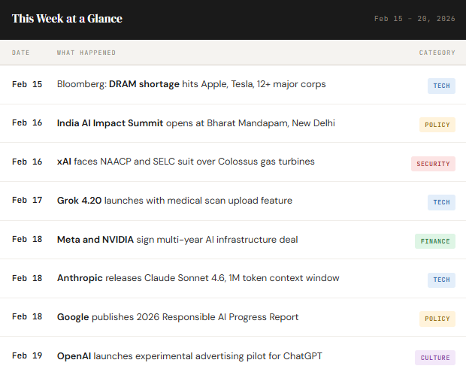Open xAI NAACP and SELC suit headline

[186, 162]
